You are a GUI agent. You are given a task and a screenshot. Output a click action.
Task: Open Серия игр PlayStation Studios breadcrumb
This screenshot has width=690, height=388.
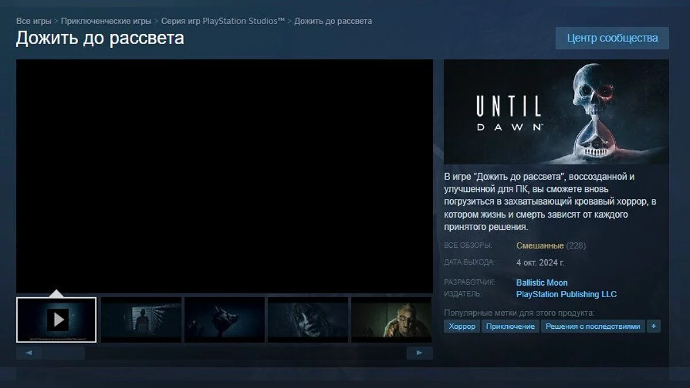point(223,21)
